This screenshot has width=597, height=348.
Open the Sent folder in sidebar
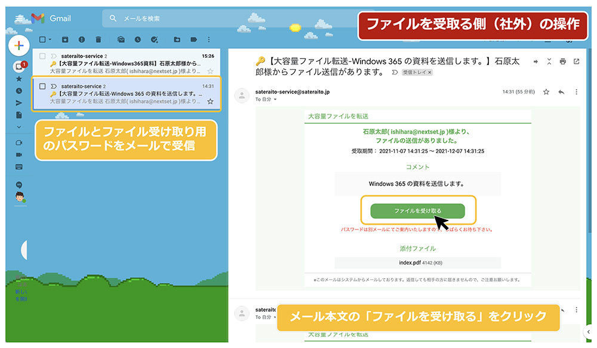[19, 103]
